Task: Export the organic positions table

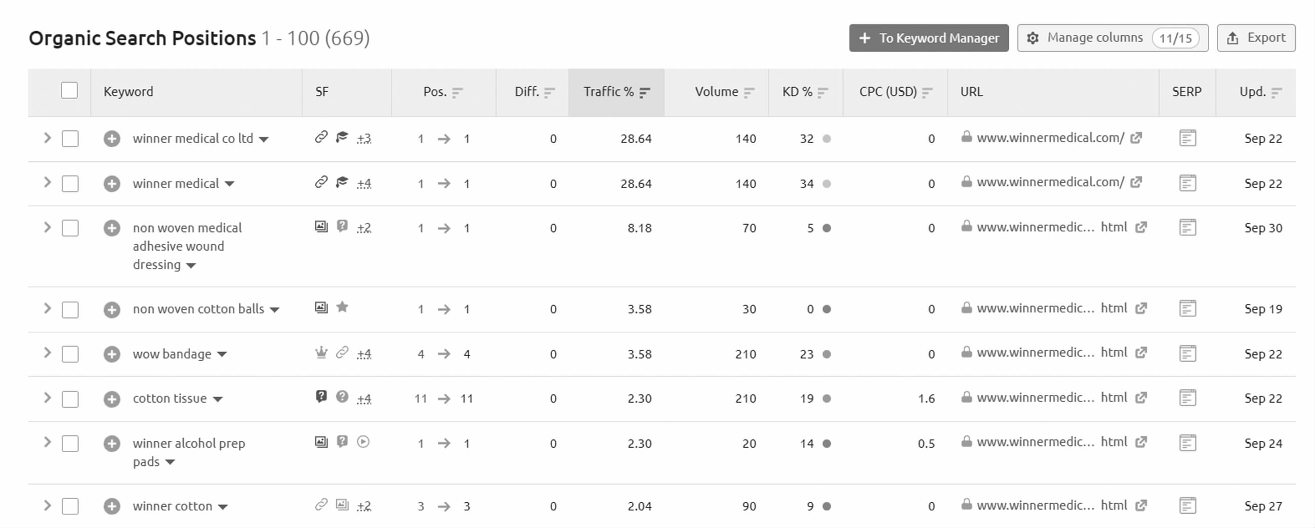Action: pos(1256,38)
